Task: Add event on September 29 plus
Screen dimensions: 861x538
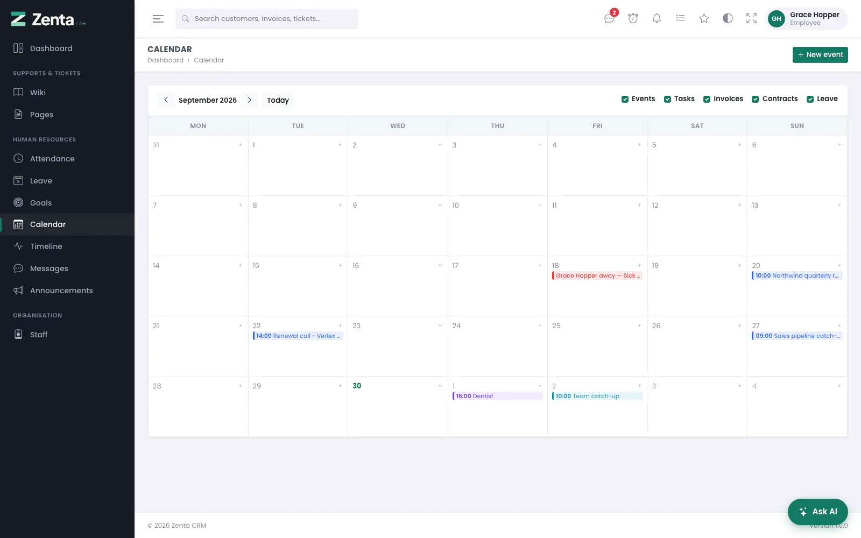Action: tap(340, 386)
